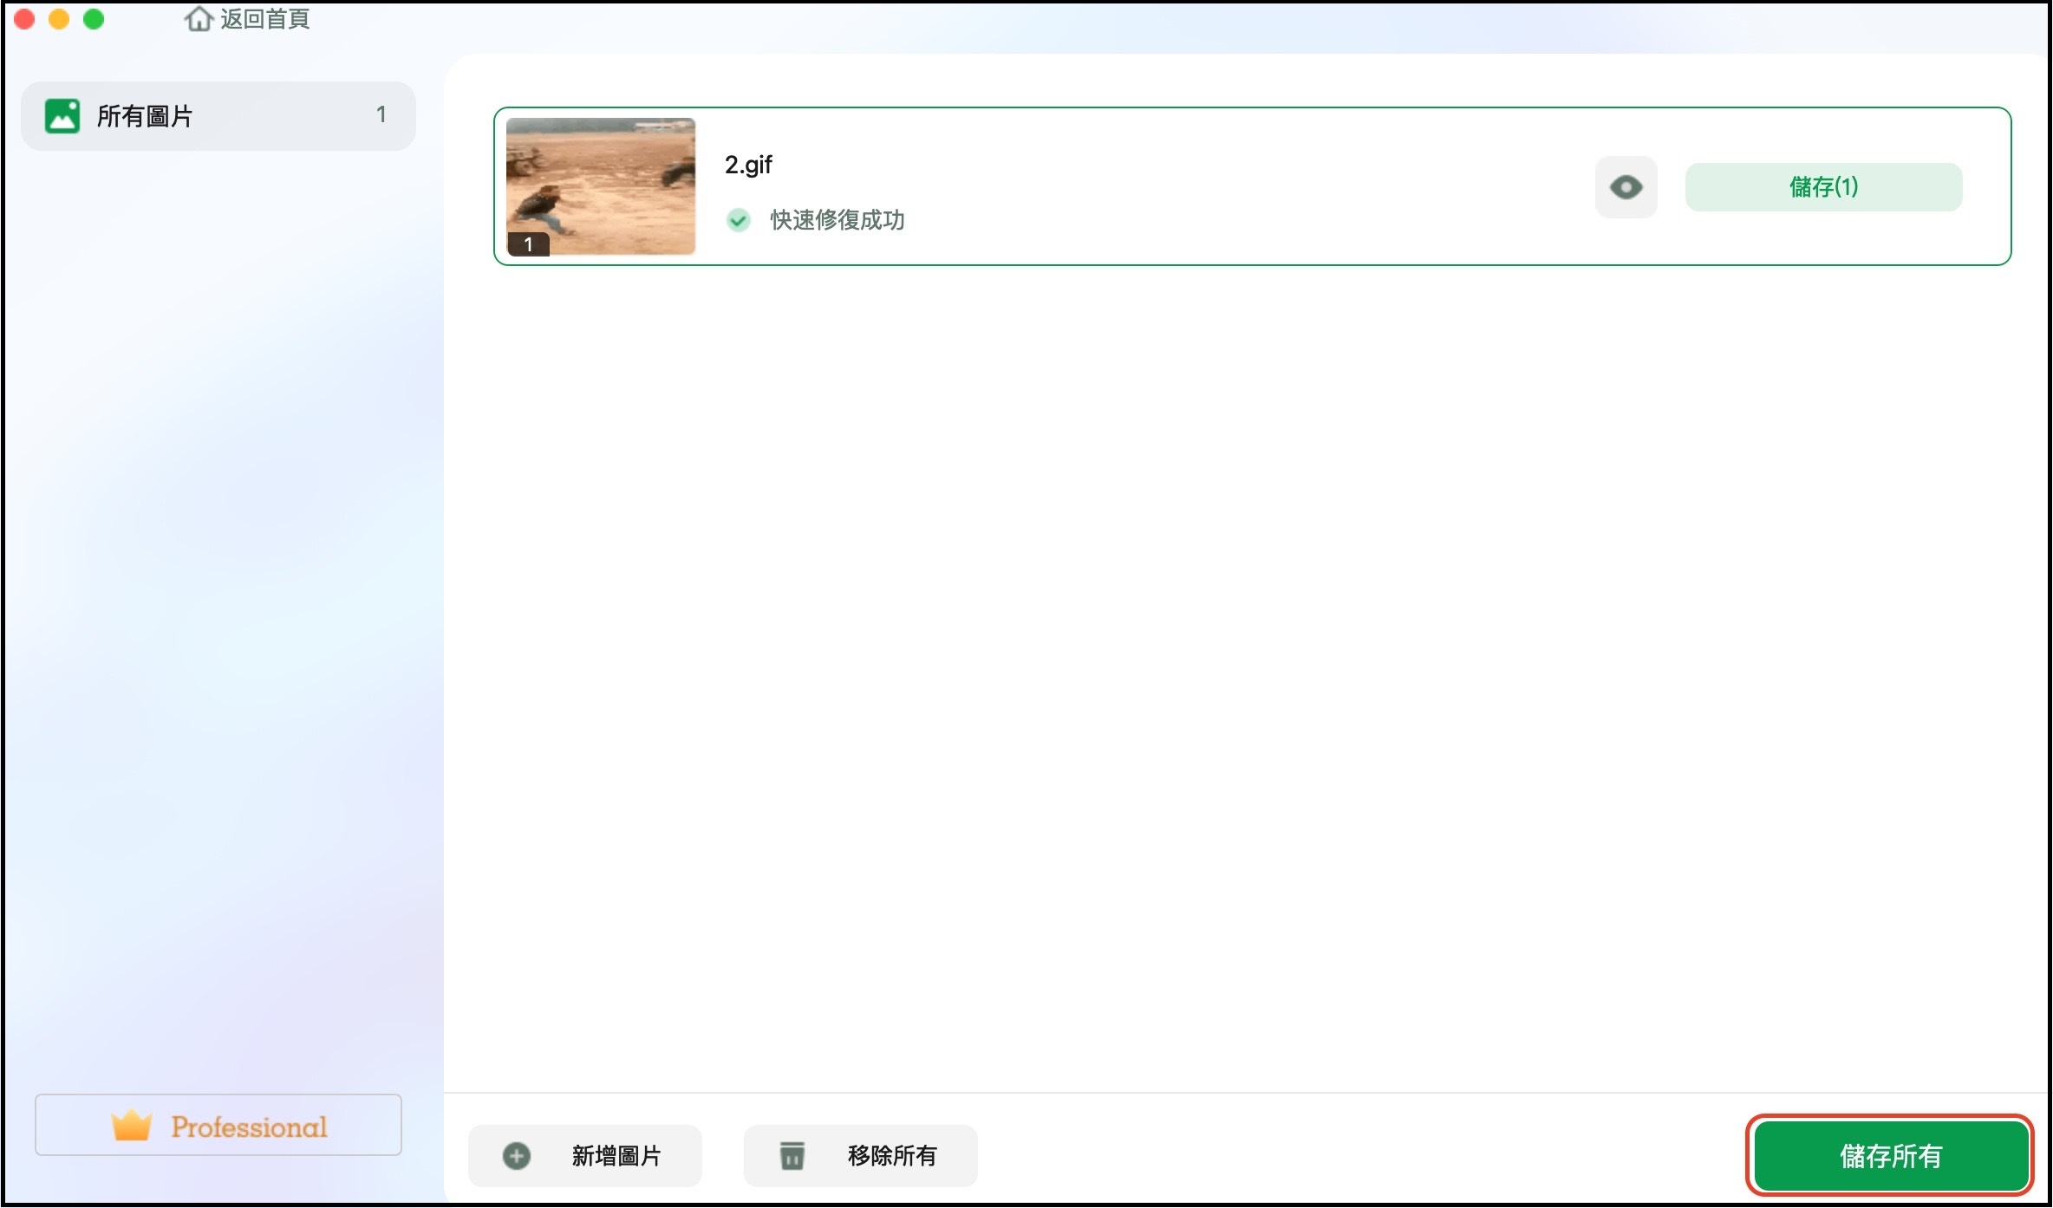Click the crown icon on Professional

(x=132, y=1126)
